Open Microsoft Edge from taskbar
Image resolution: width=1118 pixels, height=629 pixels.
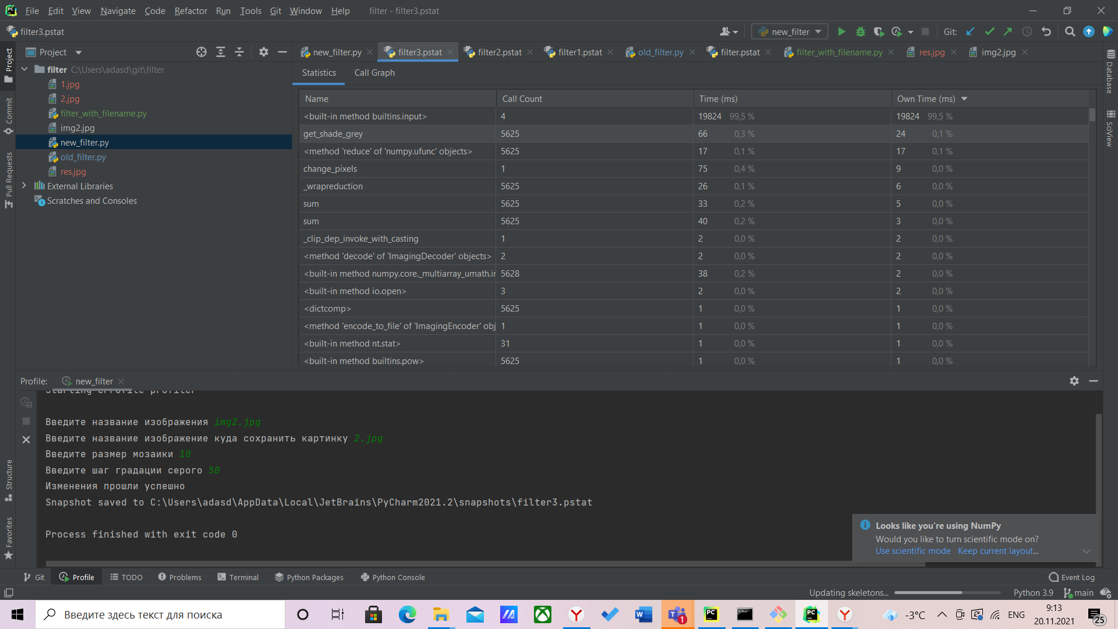(407, 614)
